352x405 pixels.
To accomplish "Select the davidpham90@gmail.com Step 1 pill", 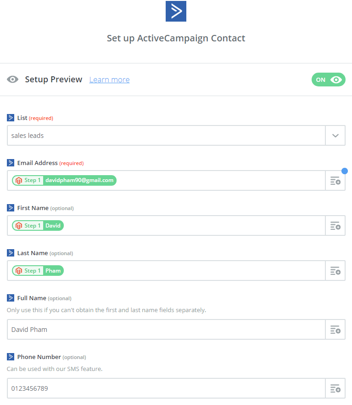I will [64, 181].
